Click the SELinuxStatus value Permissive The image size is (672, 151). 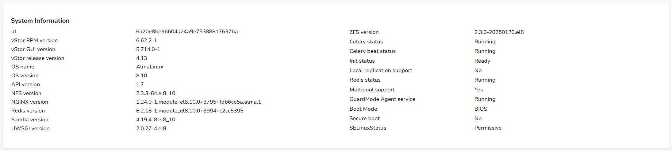click(x=488, y=128)
